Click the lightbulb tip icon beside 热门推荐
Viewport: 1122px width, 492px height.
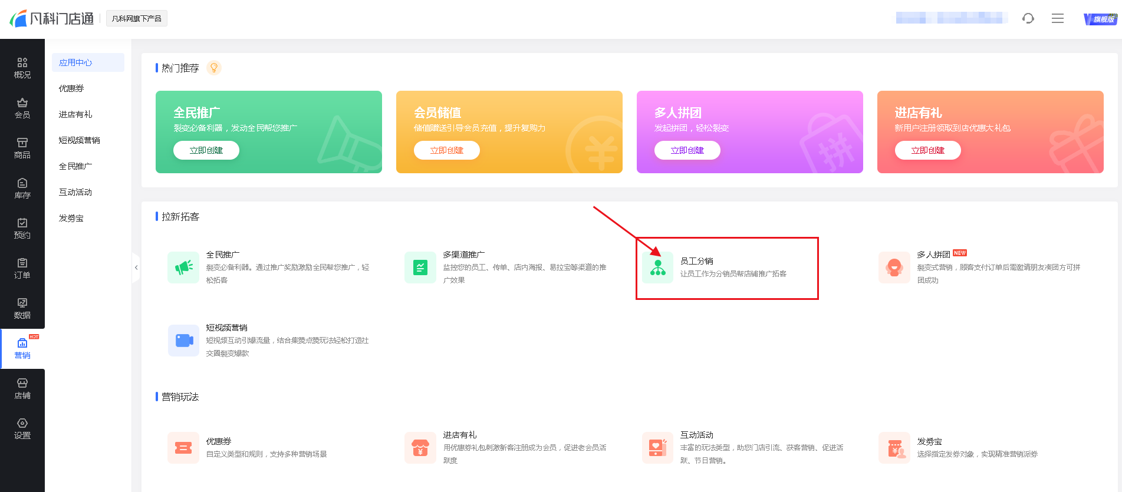click(x=214, y=68)
